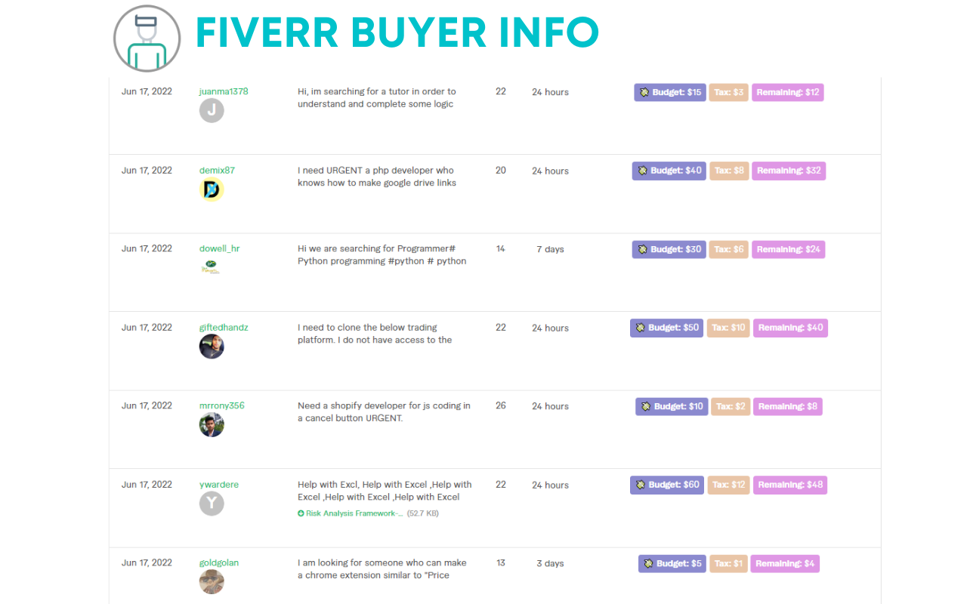Viewport: 967px width, 604px height.
Task: Select the Remaining: $40 badge for giftedhandz
Action: click(790, 328)
